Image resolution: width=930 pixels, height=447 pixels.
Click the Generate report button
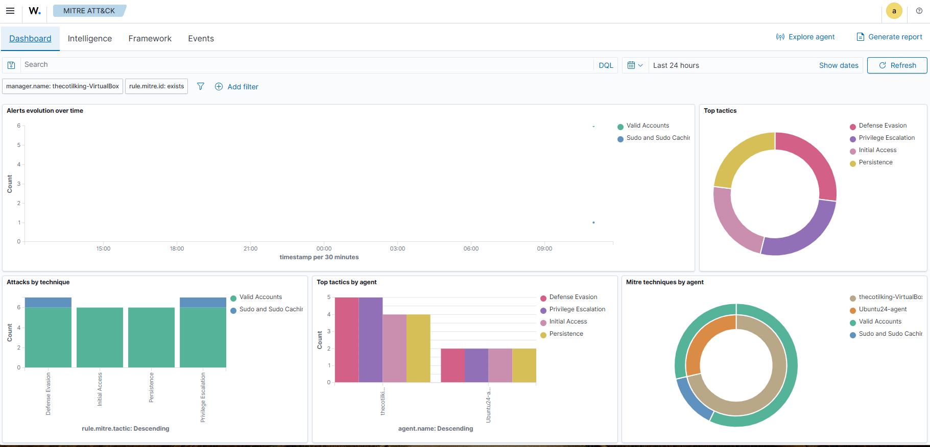point(889,37)
